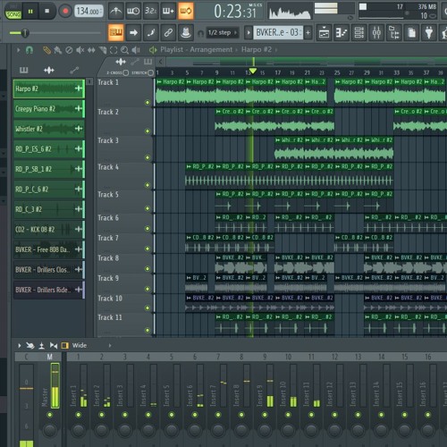Open the 1/2 step snap dropdown
The height and width of the screenshot is (447, 447).
222,32
